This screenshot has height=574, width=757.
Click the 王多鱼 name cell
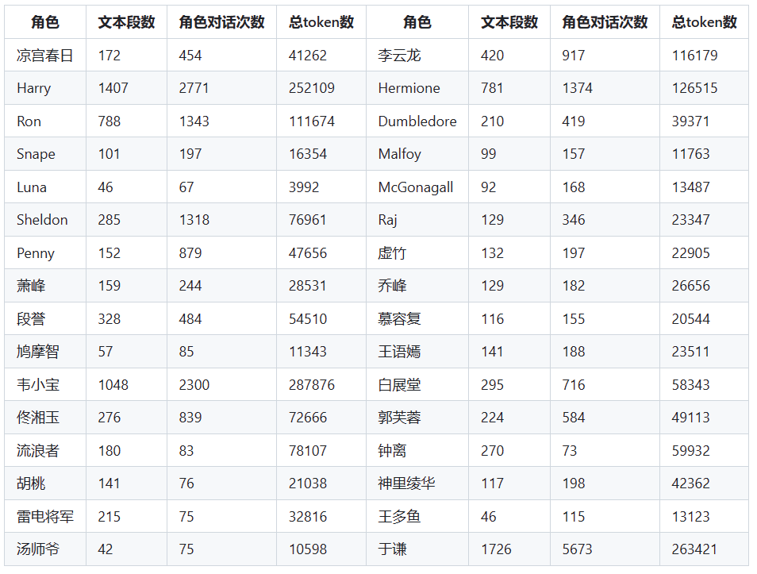click(x=417, y=516)
